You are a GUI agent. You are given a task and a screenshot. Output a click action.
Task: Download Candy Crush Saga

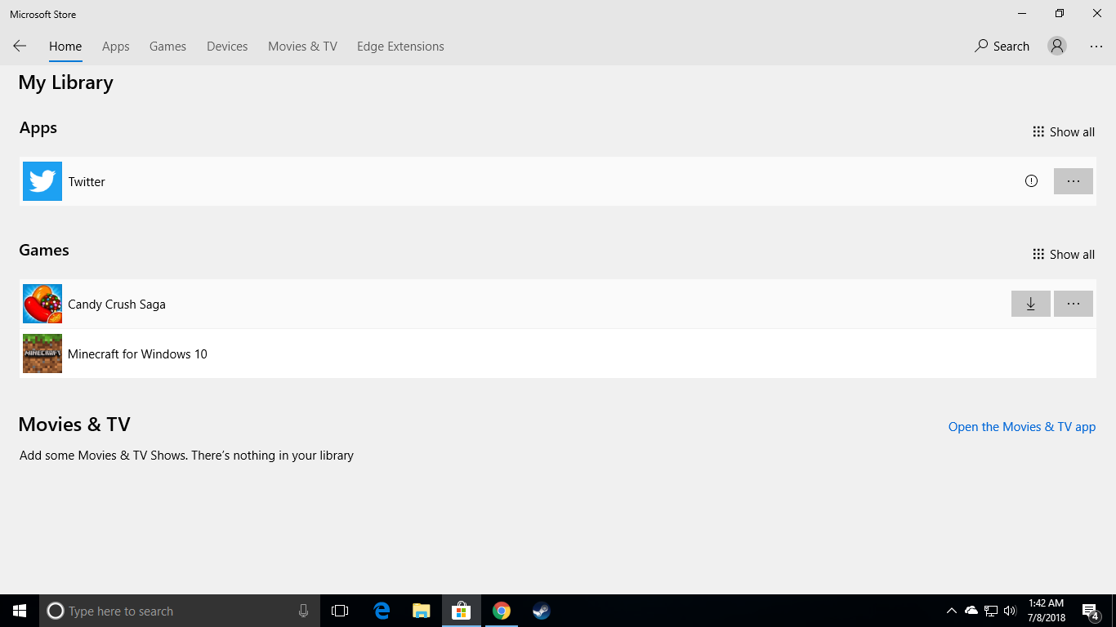coord(1031,304)
